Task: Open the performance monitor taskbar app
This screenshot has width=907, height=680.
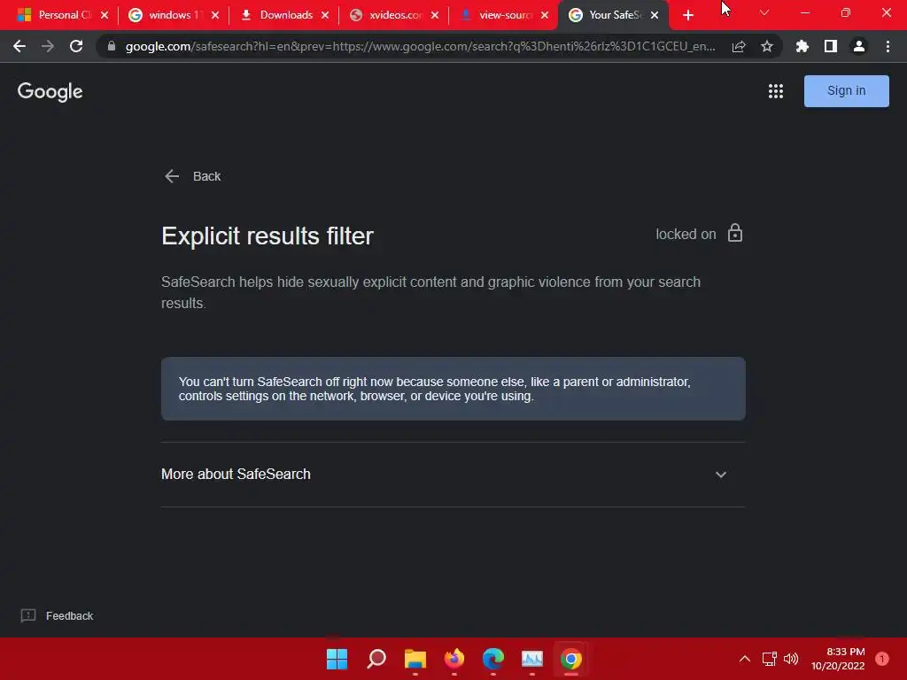Action: click(532, 659)
